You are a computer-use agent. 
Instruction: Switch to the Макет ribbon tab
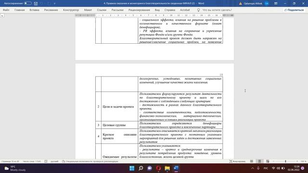(88, 10)
